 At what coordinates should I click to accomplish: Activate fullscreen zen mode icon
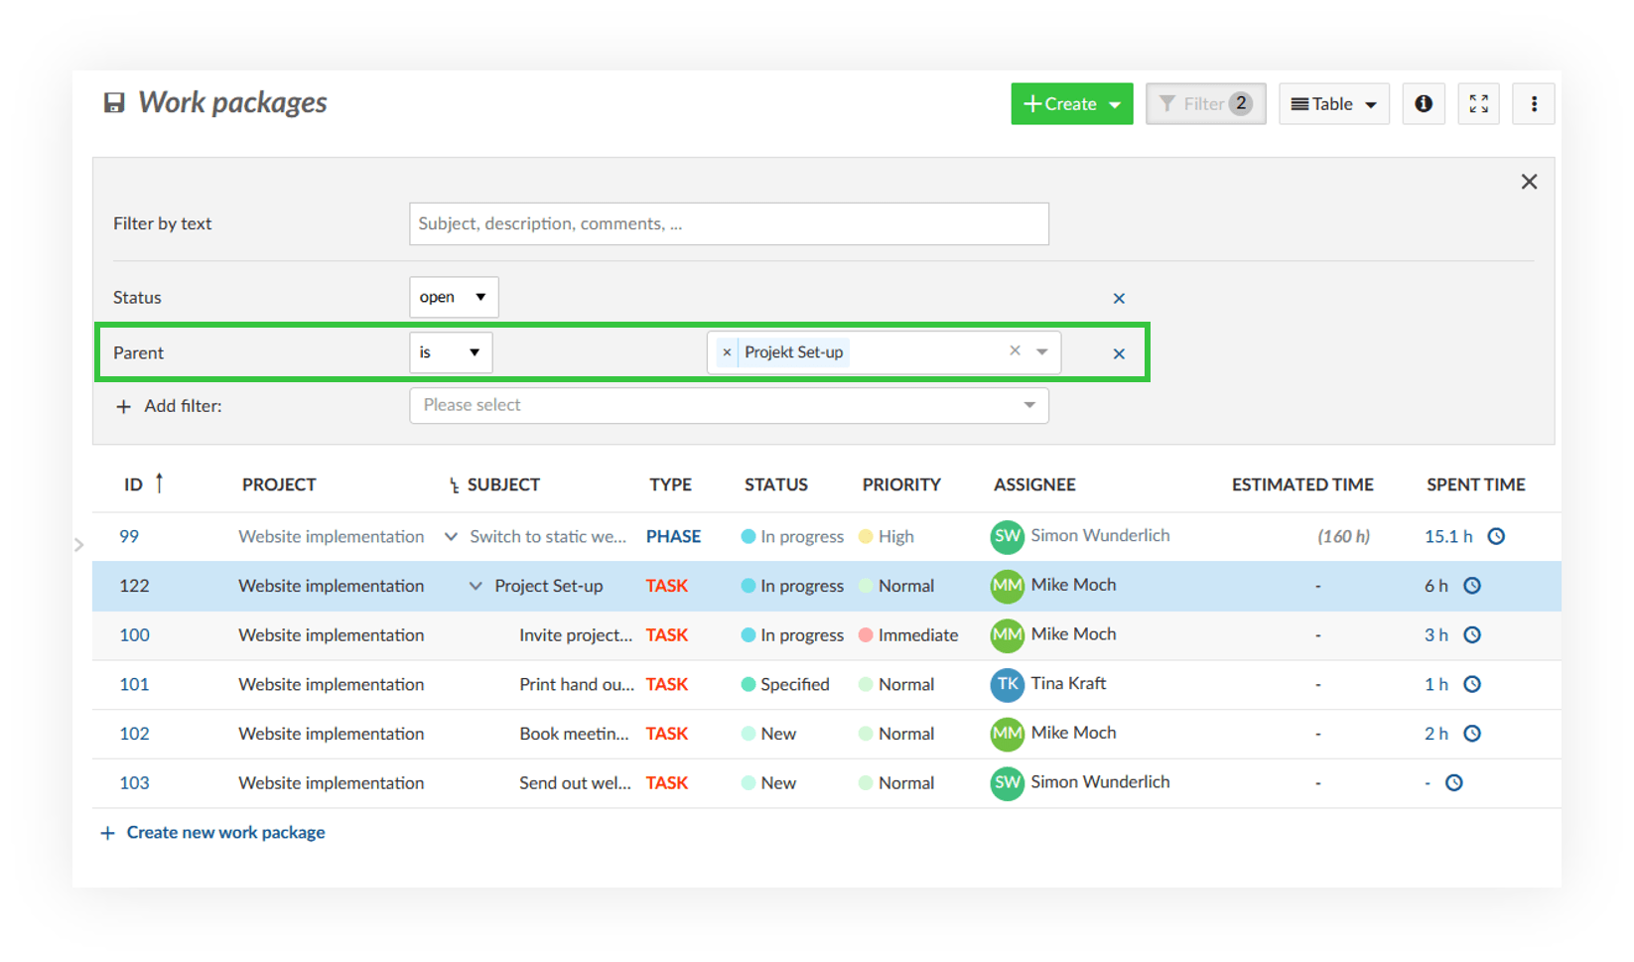[1478, 104]
